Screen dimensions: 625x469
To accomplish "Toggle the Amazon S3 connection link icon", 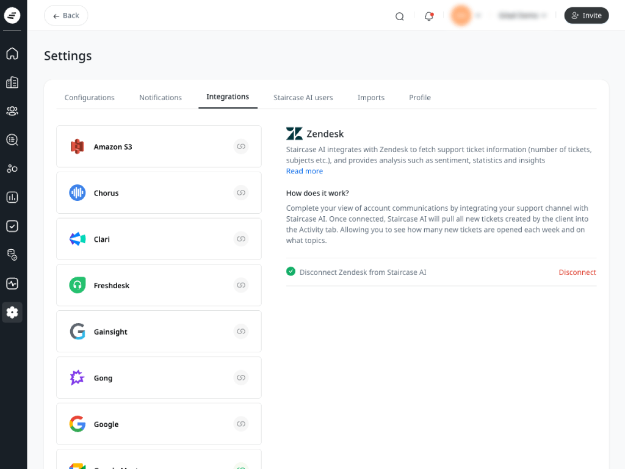I will [241, 147].
